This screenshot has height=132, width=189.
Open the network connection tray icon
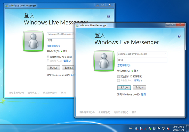pos(163,129)
